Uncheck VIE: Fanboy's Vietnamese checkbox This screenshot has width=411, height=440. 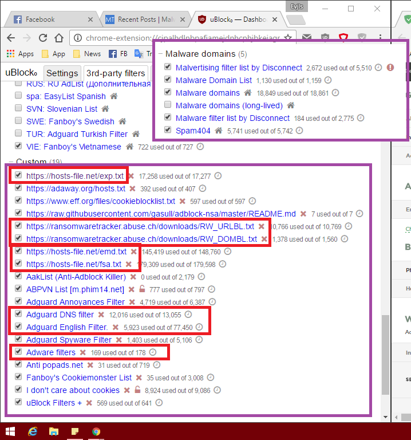18,146
